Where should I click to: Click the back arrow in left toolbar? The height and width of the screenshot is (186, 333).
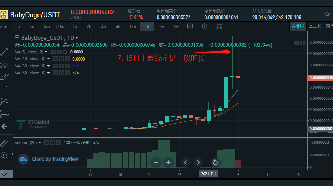click(x=4, y=127)
